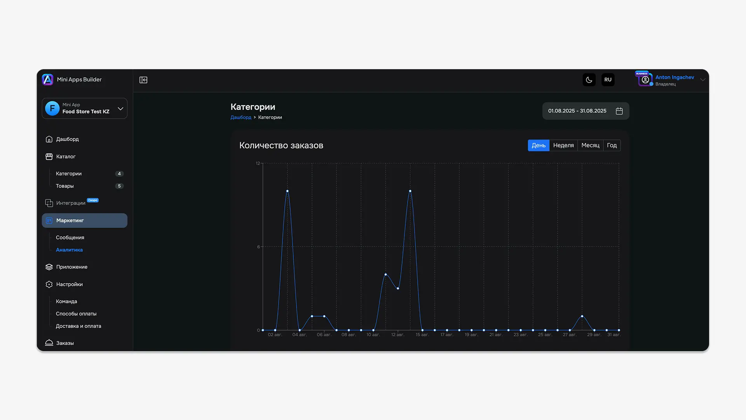Click the Food Store F avatar circle

[52, 108]
